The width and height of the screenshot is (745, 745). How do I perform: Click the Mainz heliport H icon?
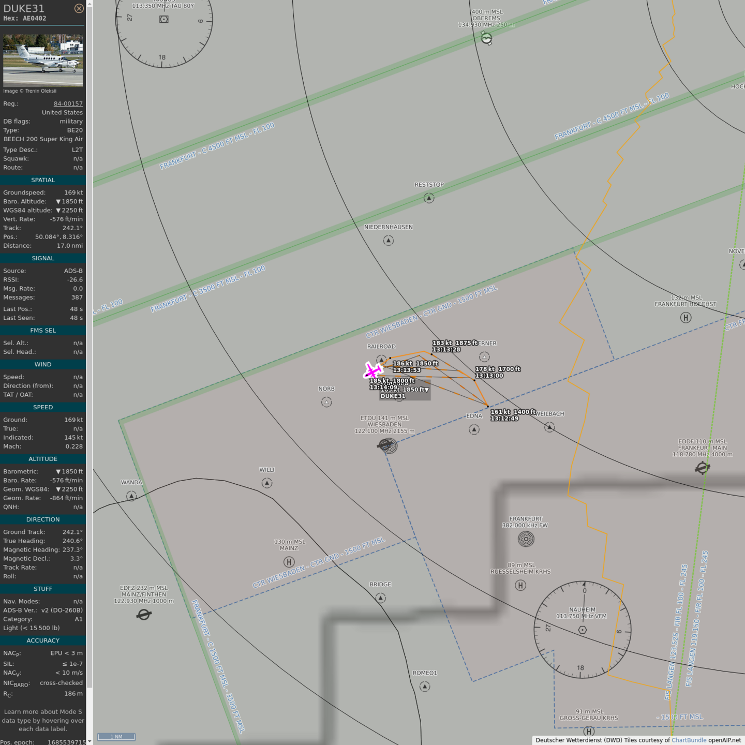[289, 562]
